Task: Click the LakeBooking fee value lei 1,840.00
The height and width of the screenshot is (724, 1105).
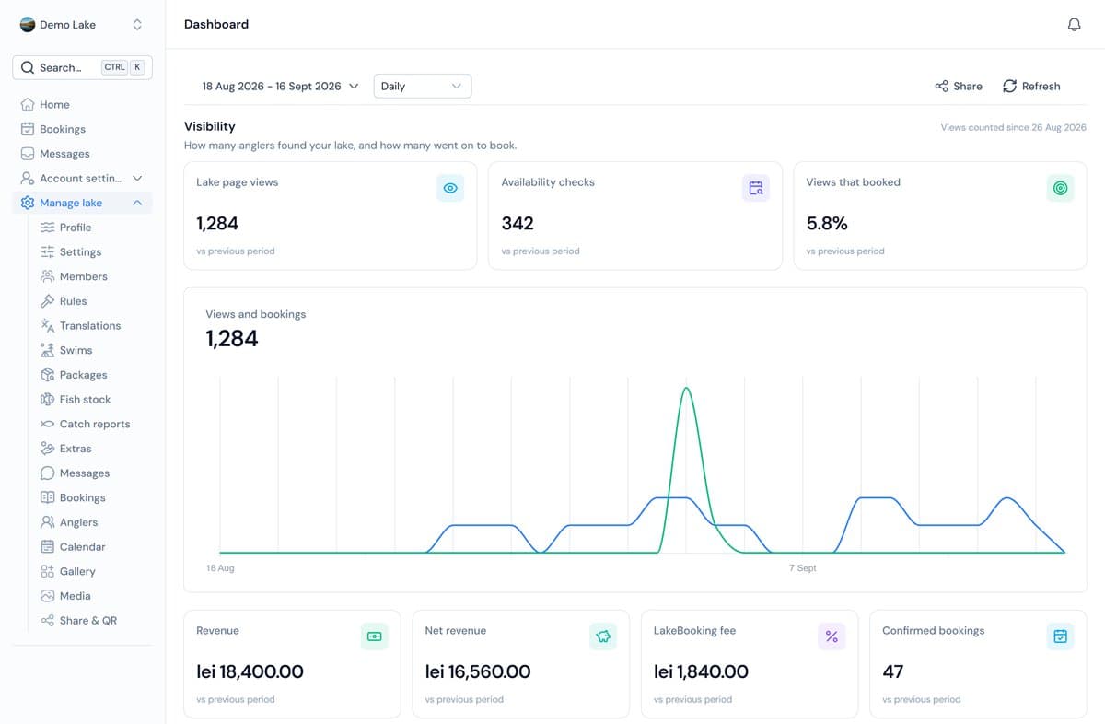Action: click(701, 671)
